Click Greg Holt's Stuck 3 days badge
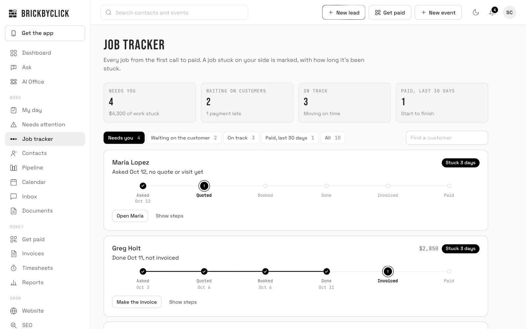526x329 pixels. pyautogui.click(x=461, y=249)
